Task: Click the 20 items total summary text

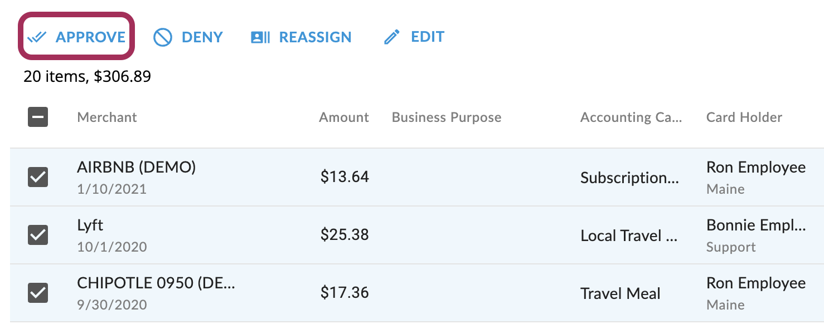Action: tap(87, 76)
